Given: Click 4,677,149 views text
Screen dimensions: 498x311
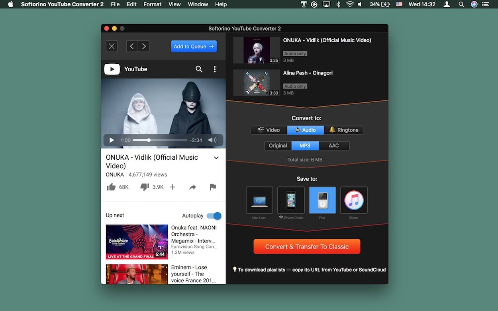Looking at the screenshot, I should click(x=148, y=174).
